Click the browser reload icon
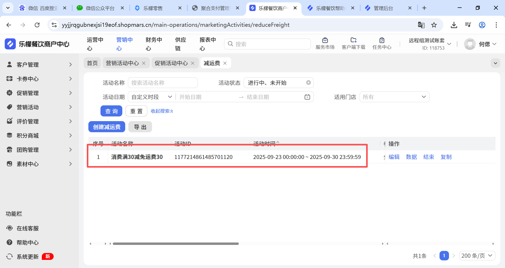505x268 pixels. click(x=37, y=25)
